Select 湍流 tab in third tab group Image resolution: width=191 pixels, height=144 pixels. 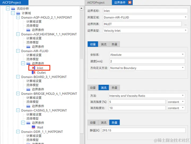click(103, 122)
